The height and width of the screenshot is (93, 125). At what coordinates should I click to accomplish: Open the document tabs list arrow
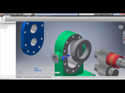[23, 77]
